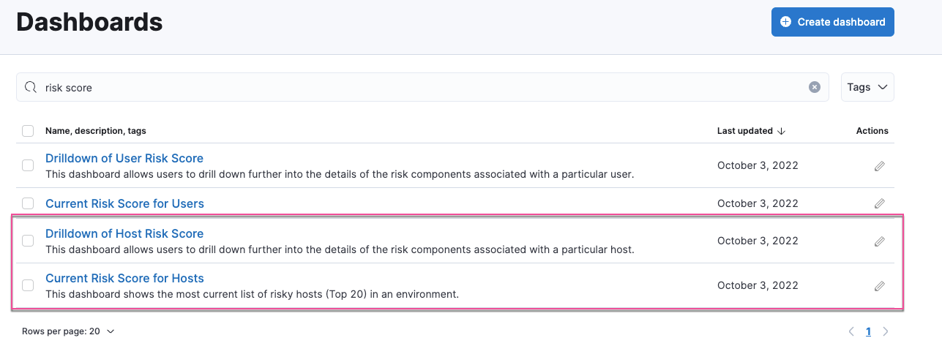The image size is (942, 357).
Task: Click into the risk score search box
Action: click(x=417, y=87)
